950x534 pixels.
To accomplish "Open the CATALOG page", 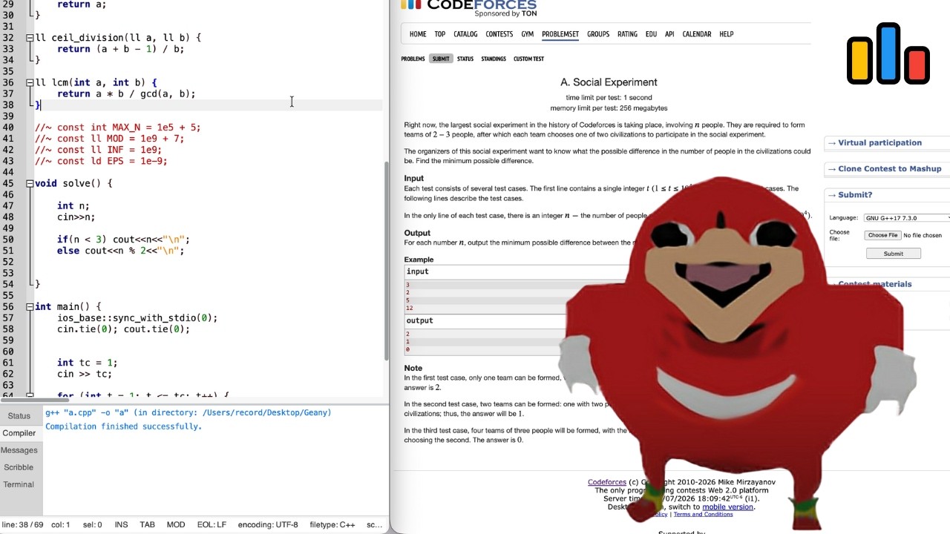I will [465, 34].
